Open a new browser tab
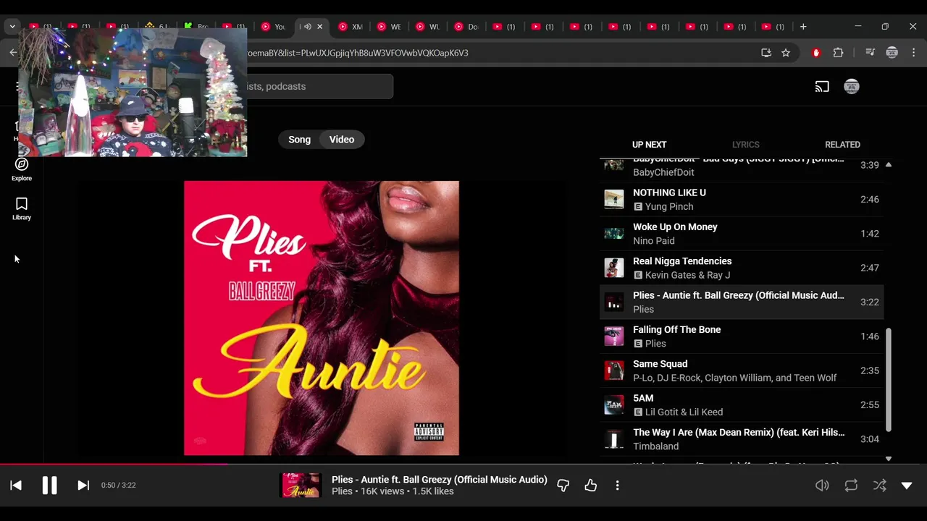This screenshot has height=521, width=927. [x=803, y=27]
